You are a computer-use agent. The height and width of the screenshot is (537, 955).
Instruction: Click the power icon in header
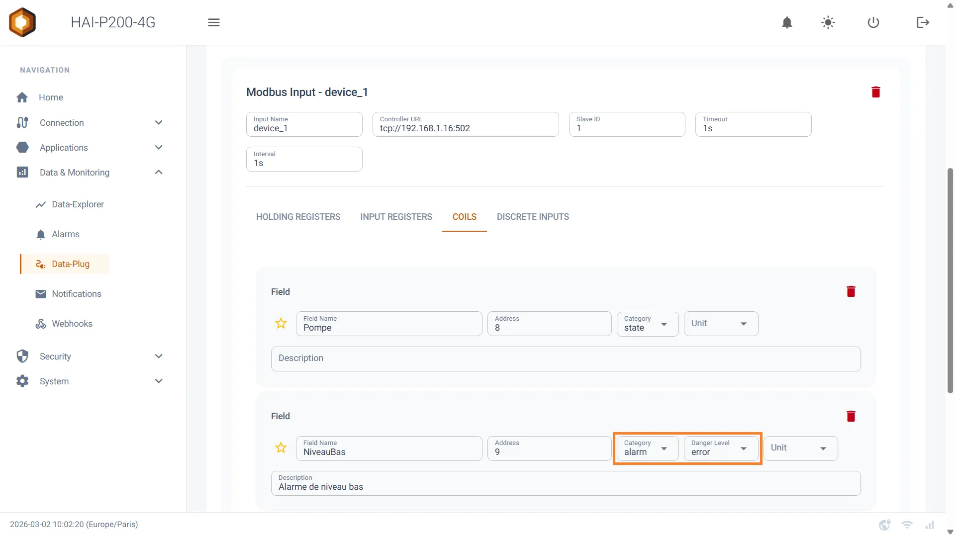pos(873,22)
